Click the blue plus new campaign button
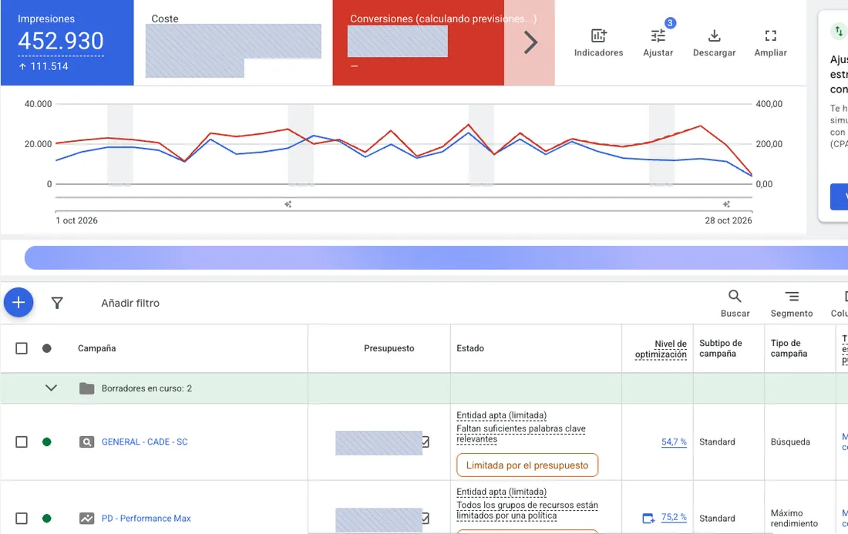848x534 pixels. (x=19, y=302)
